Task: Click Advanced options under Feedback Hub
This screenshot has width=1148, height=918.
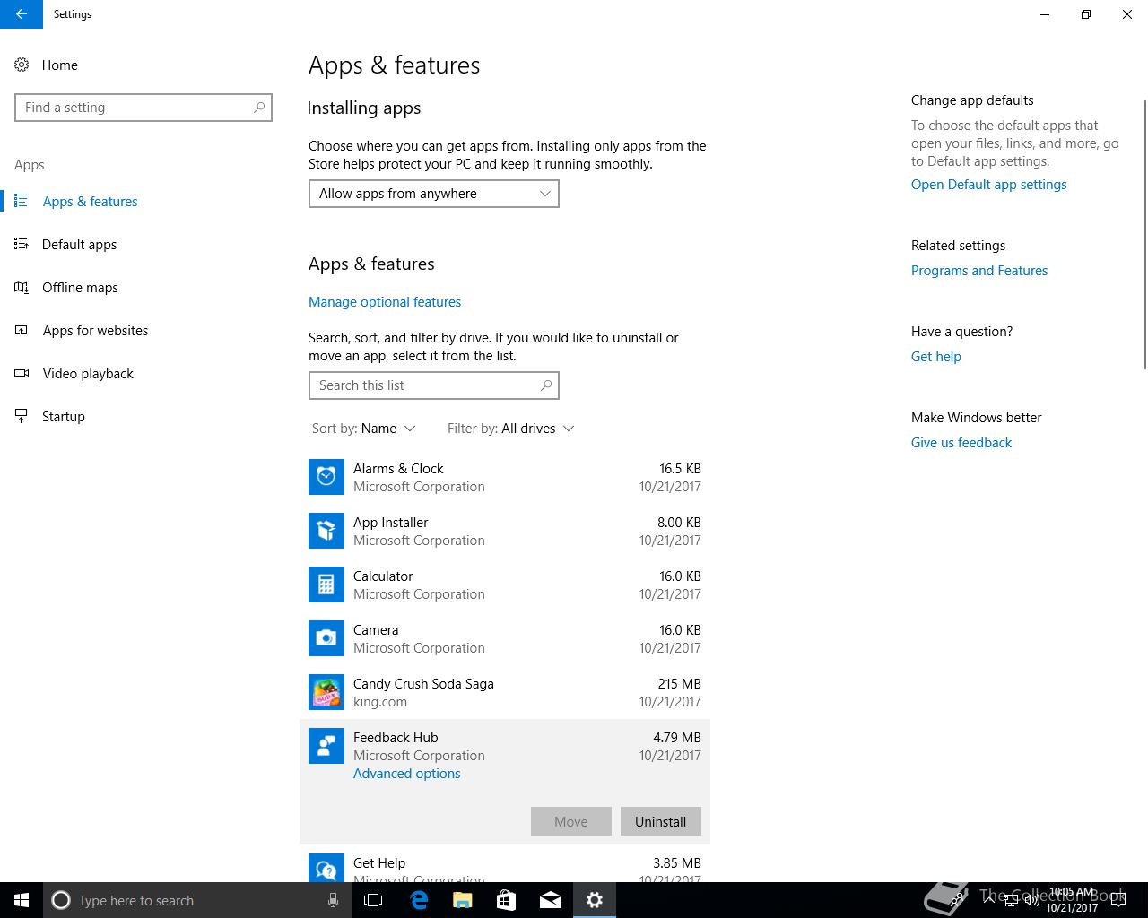Action: (x=406, y=774)
